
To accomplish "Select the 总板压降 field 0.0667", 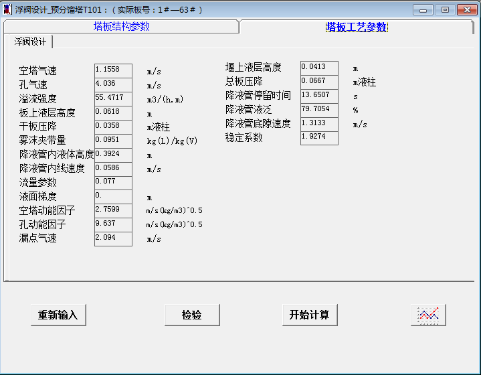I will [x=319, y=82].
